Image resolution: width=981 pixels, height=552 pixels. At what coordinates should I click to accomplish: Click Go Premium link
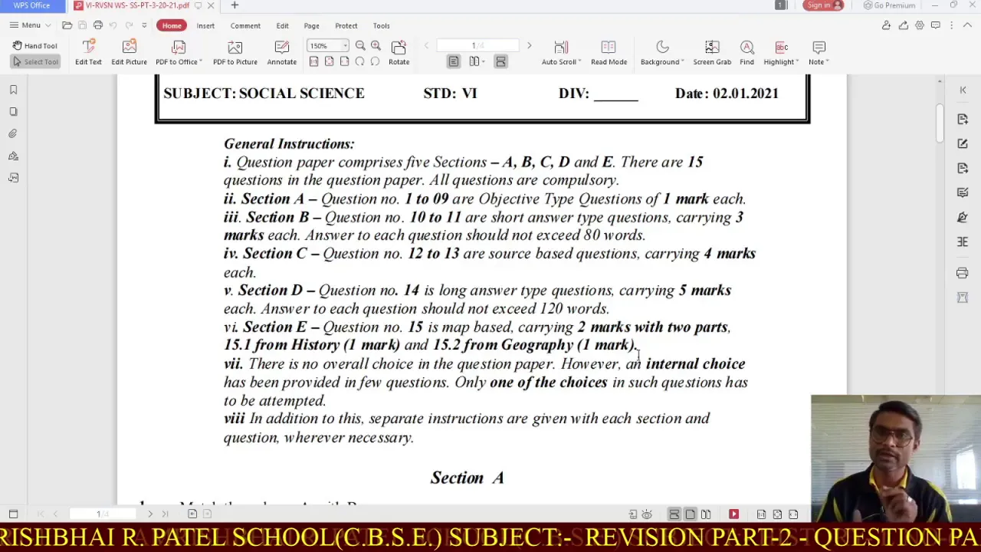coord(889,5)
